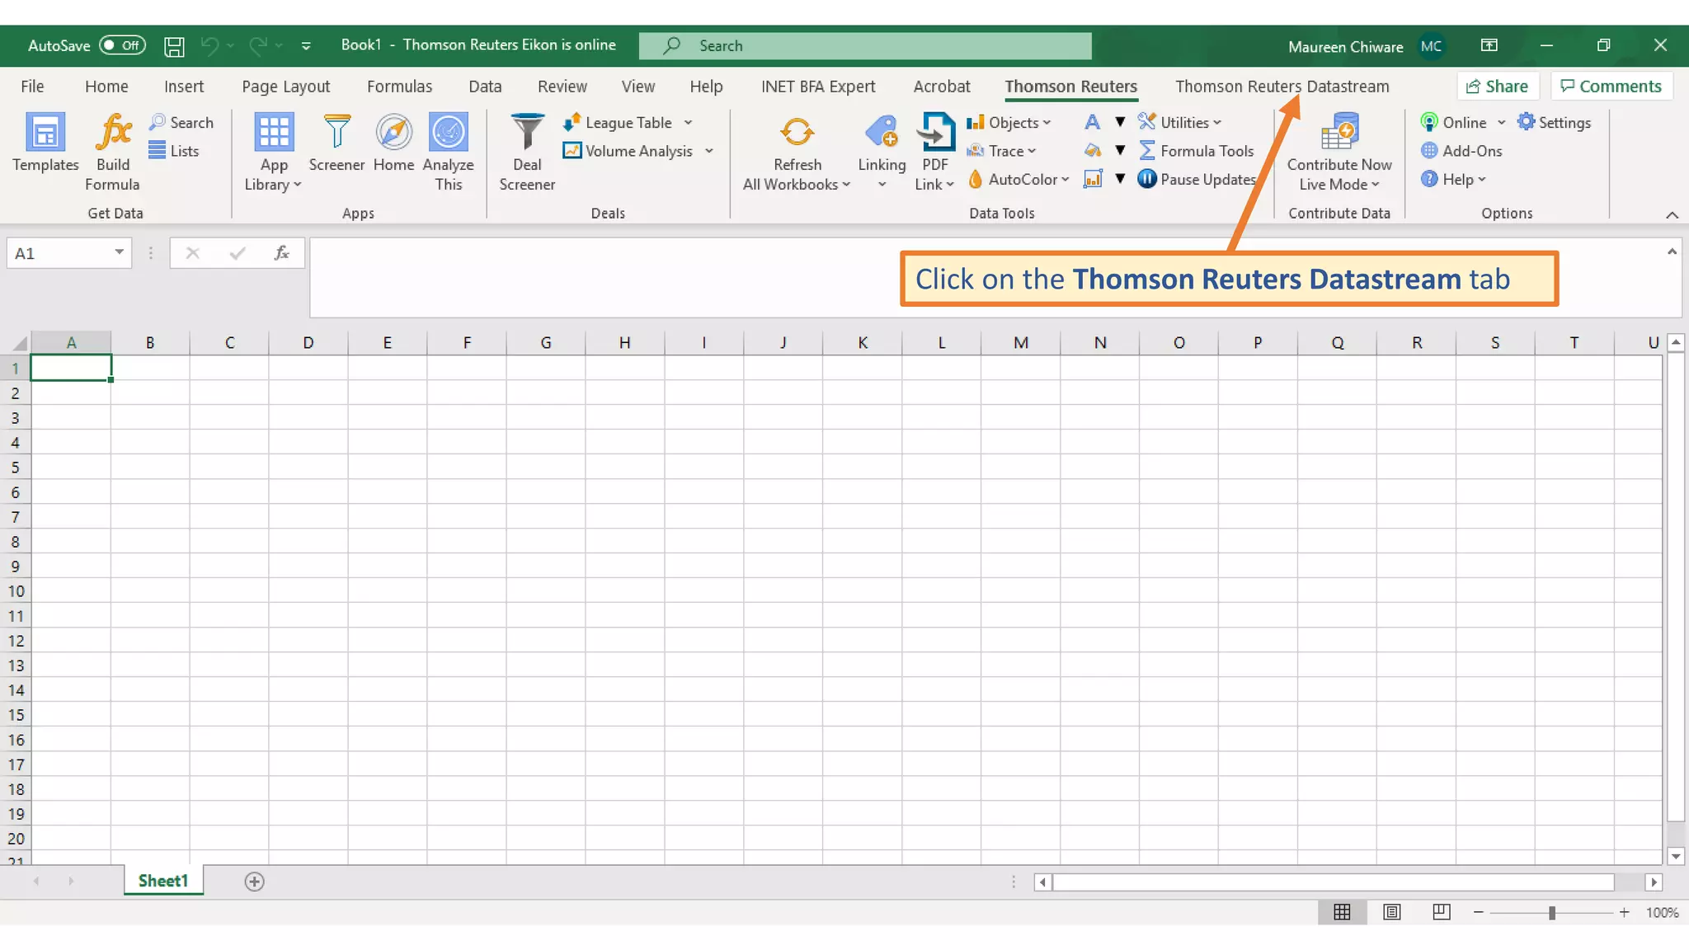
Task: Adjust the zoom slider handle
Action: pos(1552,913)
